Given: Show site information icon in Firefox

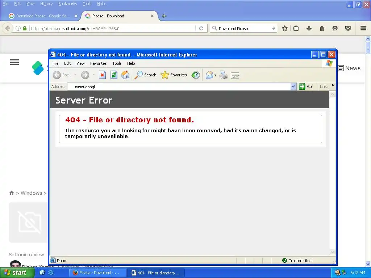Looking at the screenshot, I should tap(18, 28).
